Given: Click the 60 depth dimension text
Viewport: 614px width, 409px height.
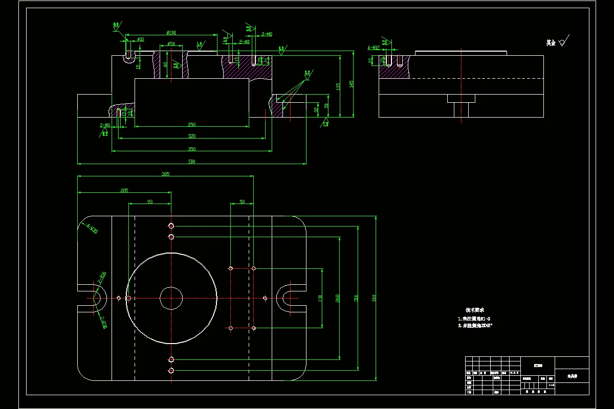Looking at the screenshot, I should coord(165,65).
